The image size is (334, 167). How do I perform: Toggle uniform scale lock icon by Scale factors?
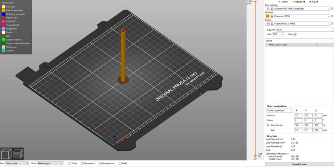pos(268,125)
